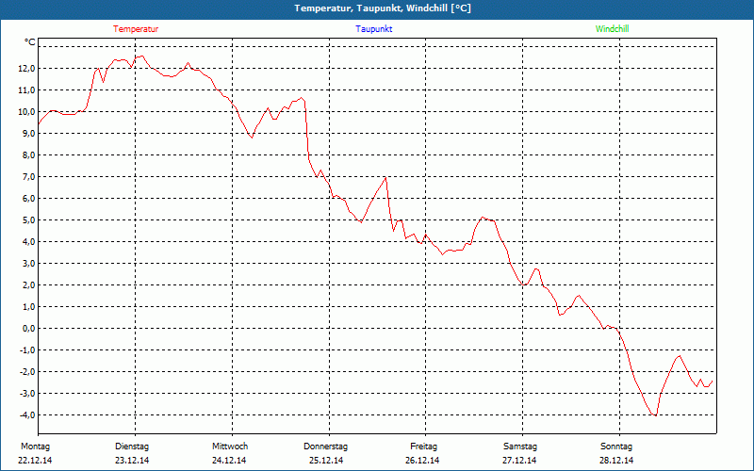Click the 9,0 y-axis value
The image size is (754, 471).
tap(28, 133)
